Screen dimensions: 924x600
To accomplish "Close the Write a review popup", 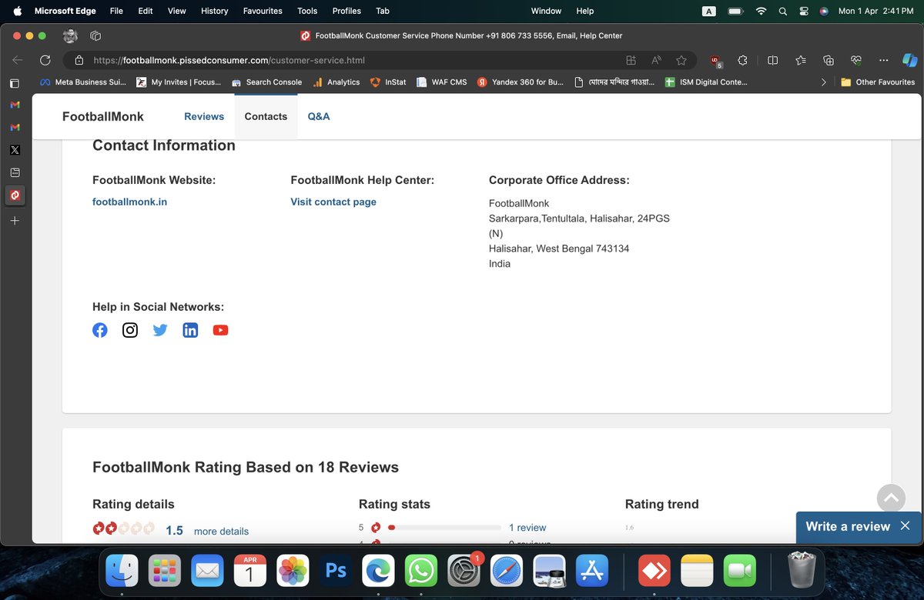I will (905, 526).
